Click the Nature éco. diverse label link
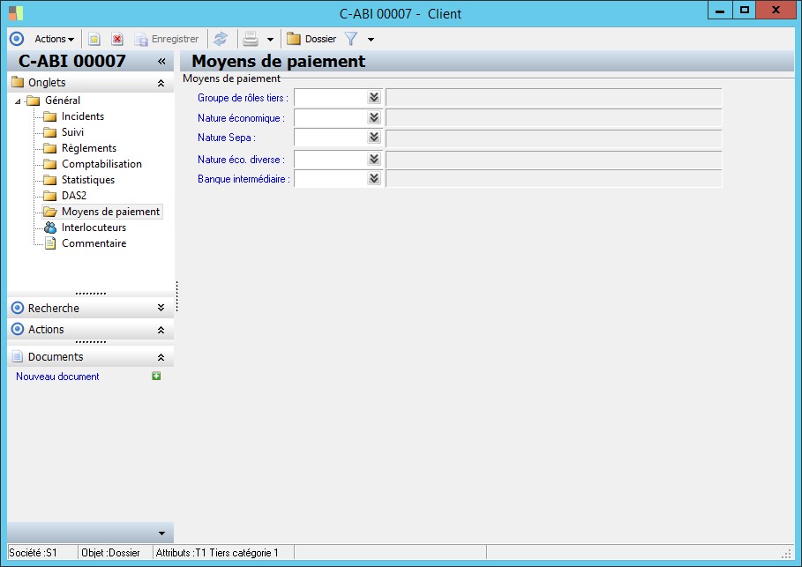 pyautogui.click(x=241, y=160)
